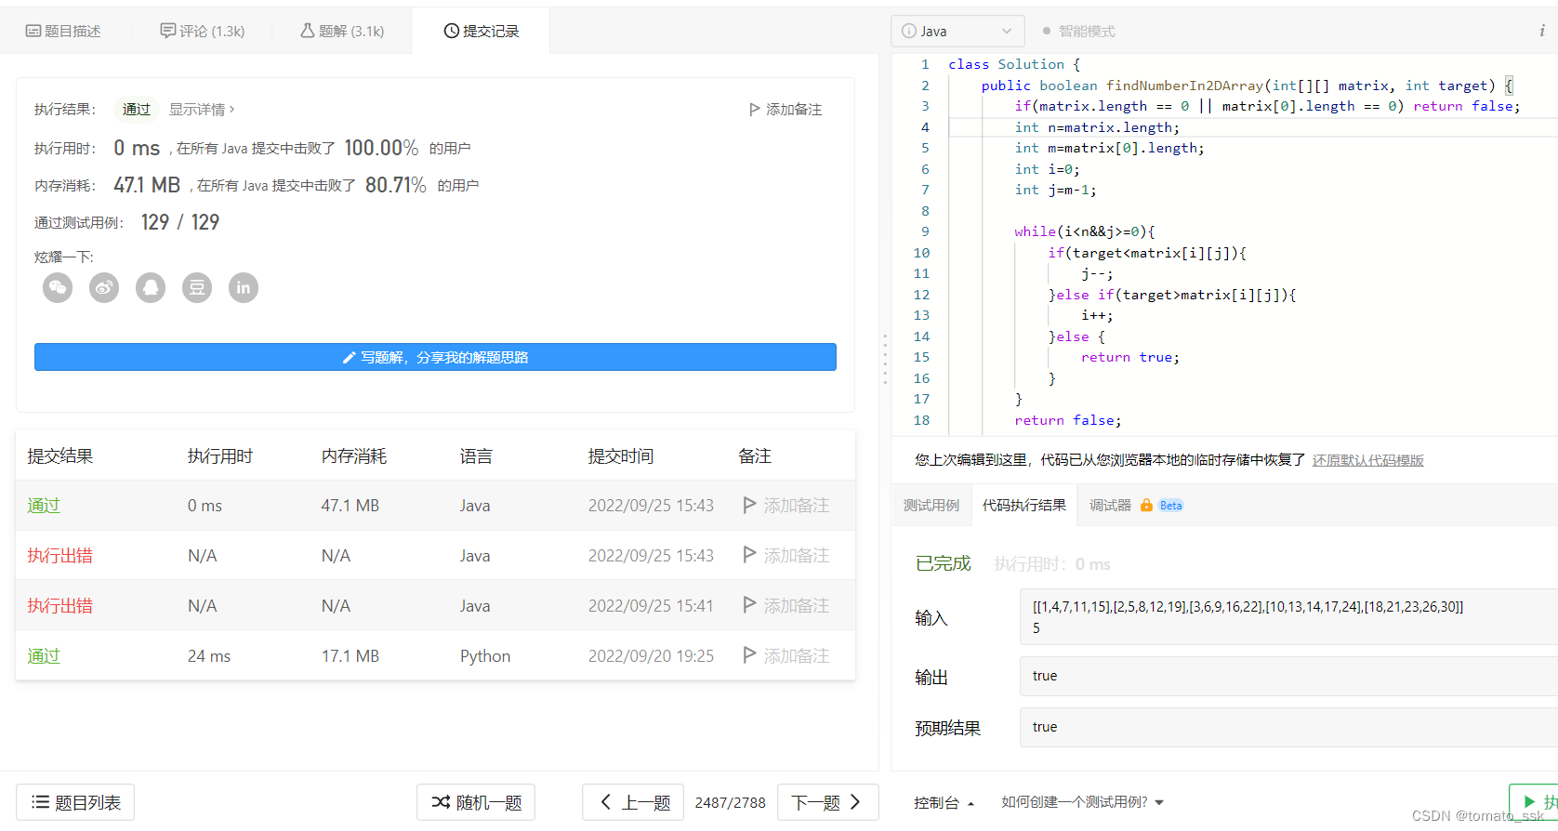
Task: Open the 评论 (1.3k) comments tab
Action: 203,31
